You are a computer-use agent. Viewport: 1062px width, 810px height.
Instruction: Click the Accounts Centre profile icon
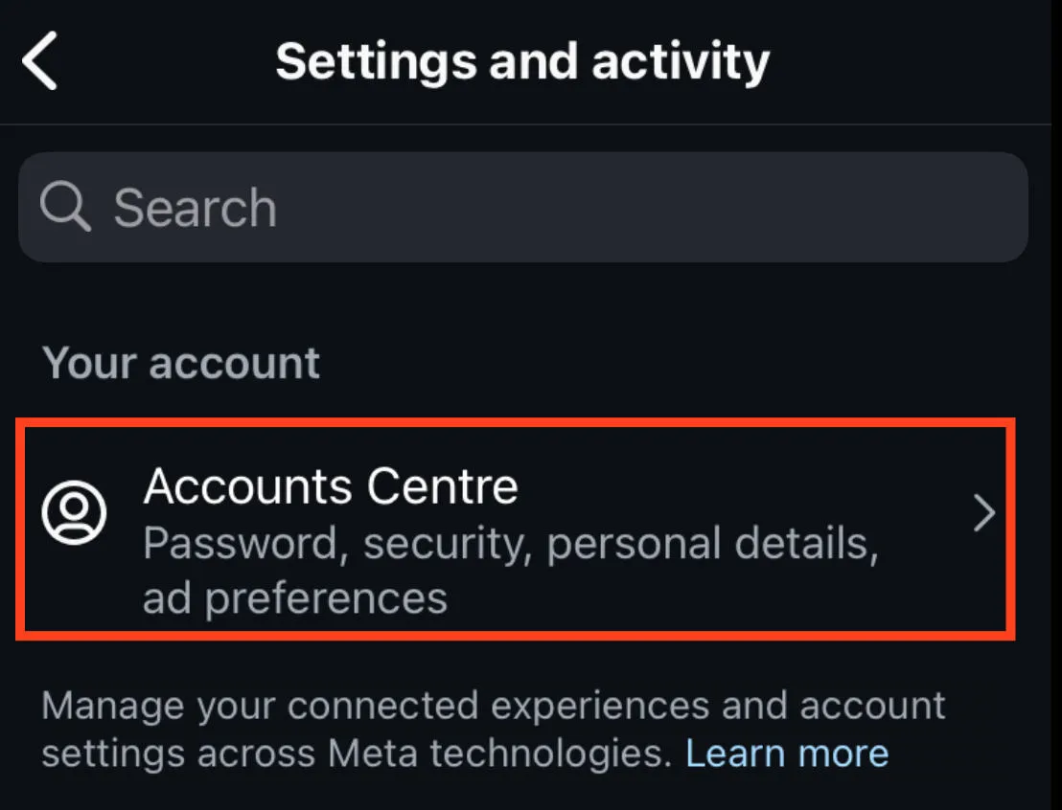click(x=74, y=514)
